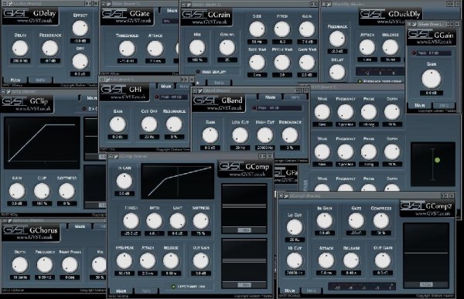The image size is (464, 299).
Task: Click the Dry knob in GDelay
Action: [x=80, y=62]
